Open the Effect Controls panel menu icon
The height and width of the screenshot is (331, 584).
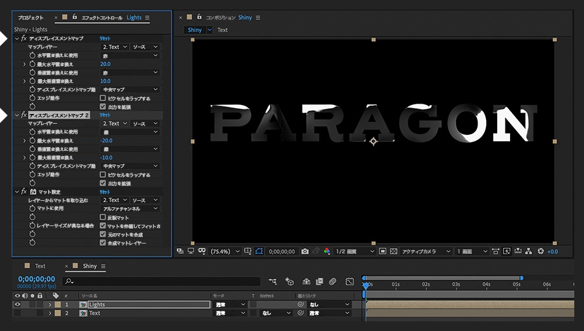pos(147,17)
